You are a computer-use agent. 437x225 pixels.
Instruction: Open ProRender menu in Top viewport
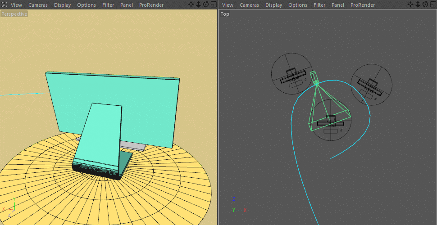[363, 5]
